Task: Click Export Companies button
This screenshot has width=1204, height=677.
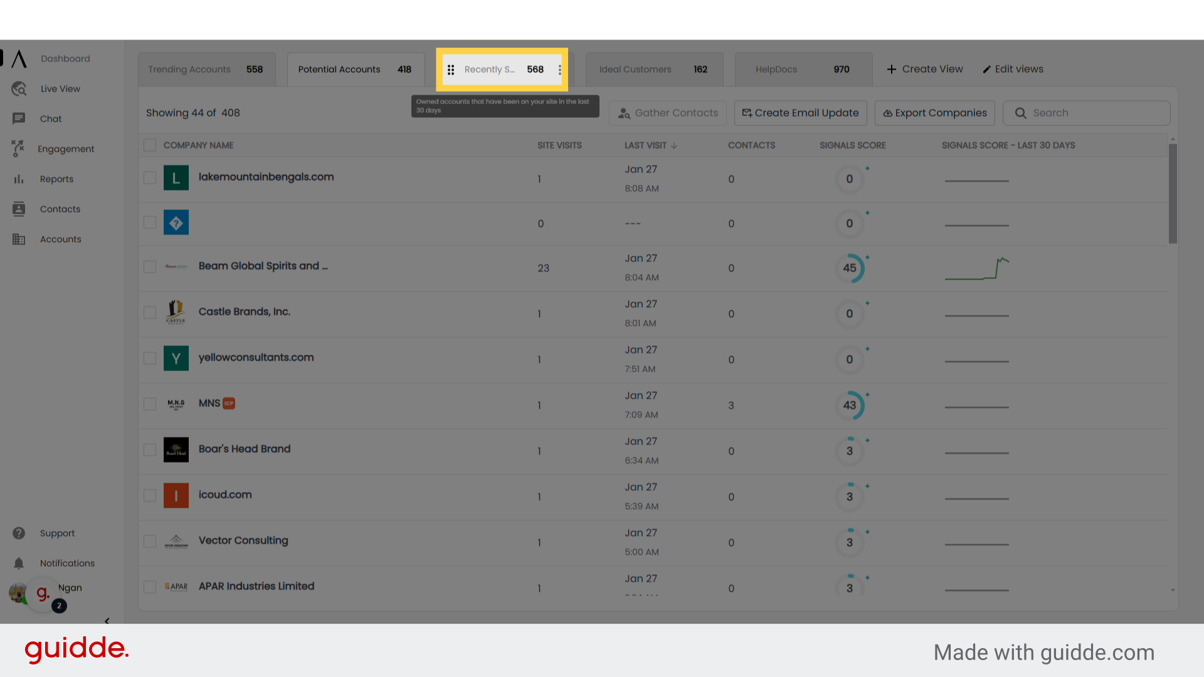Action: coord(935,113)
